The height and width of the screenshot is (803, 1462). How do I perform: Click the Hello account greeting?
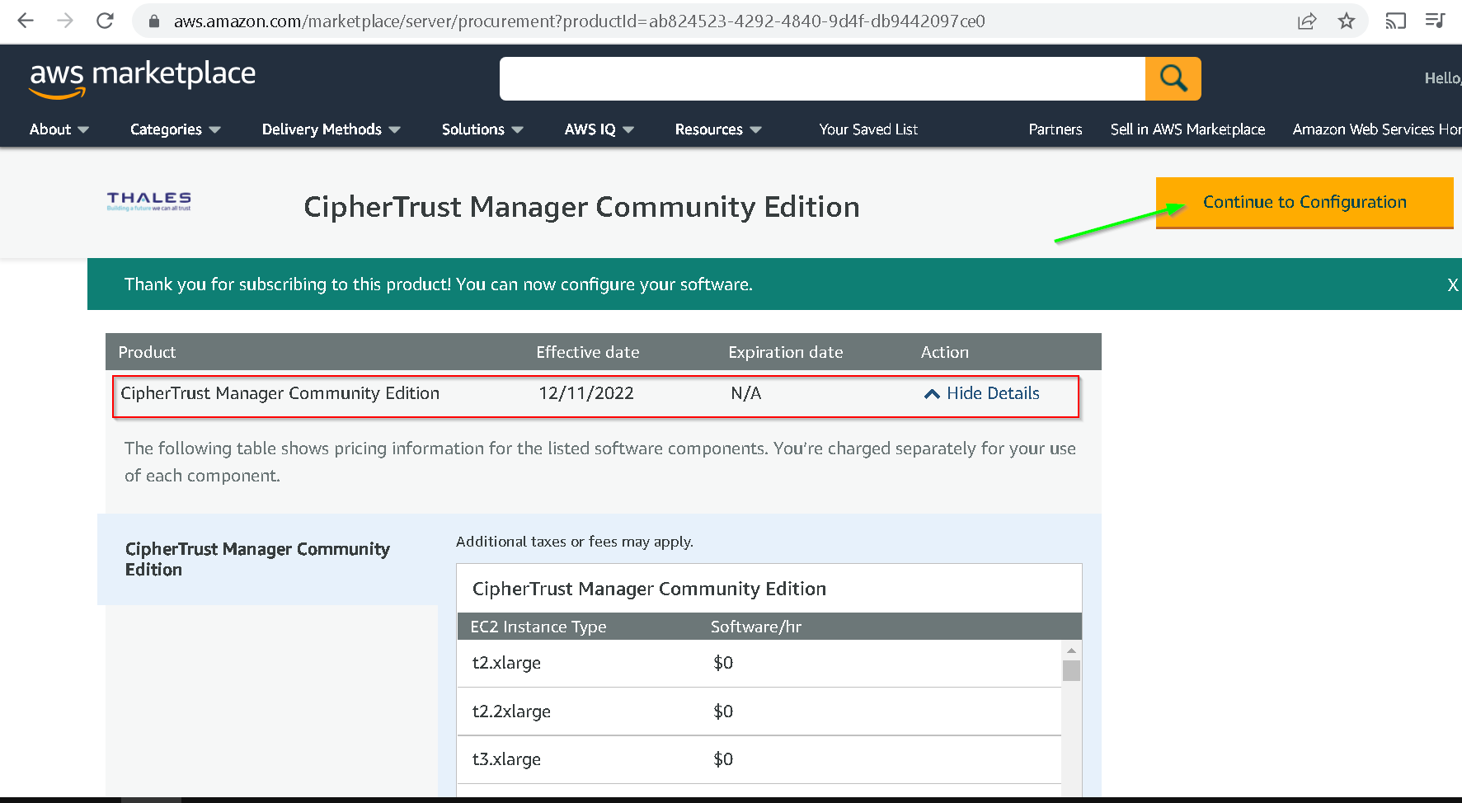coord(1443,78)
